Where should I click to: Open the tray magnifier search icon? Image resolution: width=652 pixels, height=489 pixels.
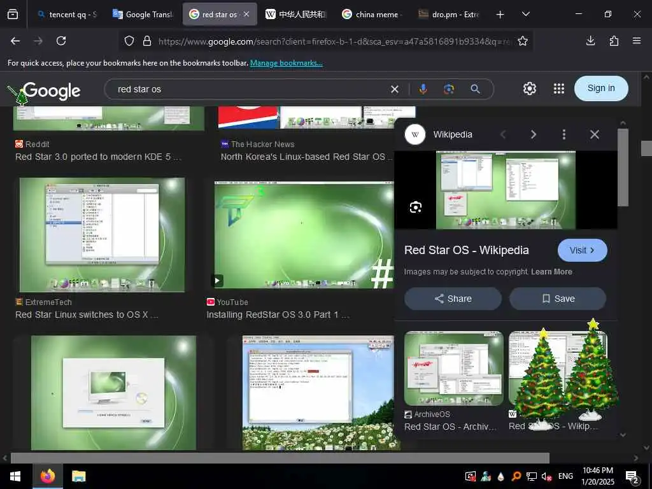[516, 476]
